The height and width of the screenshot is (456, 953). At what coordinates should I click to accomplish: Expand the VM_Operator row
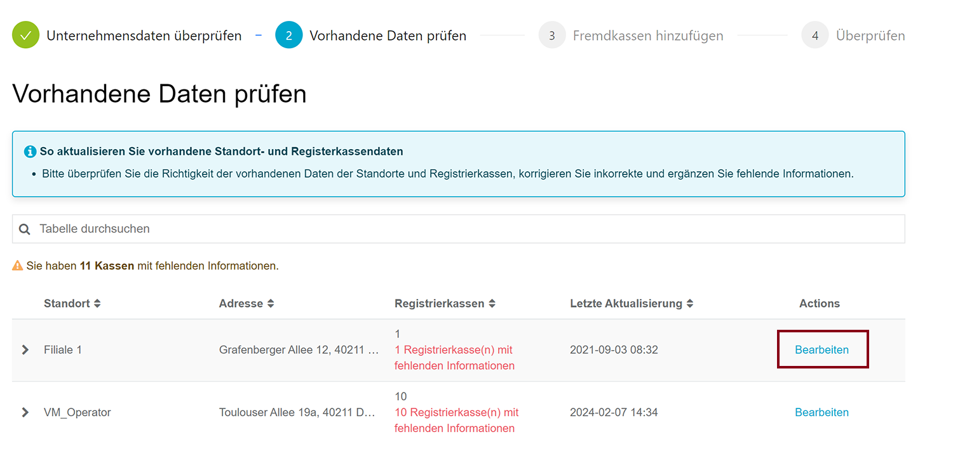pos(25,412)
